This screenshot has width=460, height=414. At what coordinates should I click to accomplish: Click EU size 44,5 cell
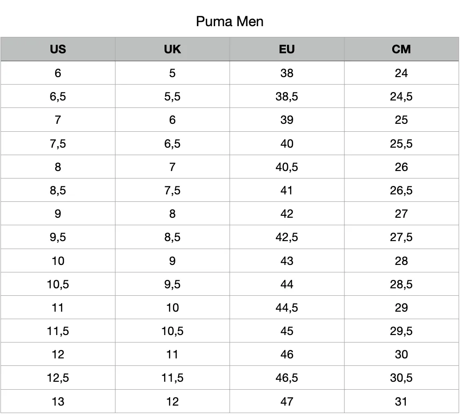coord(287,307)
